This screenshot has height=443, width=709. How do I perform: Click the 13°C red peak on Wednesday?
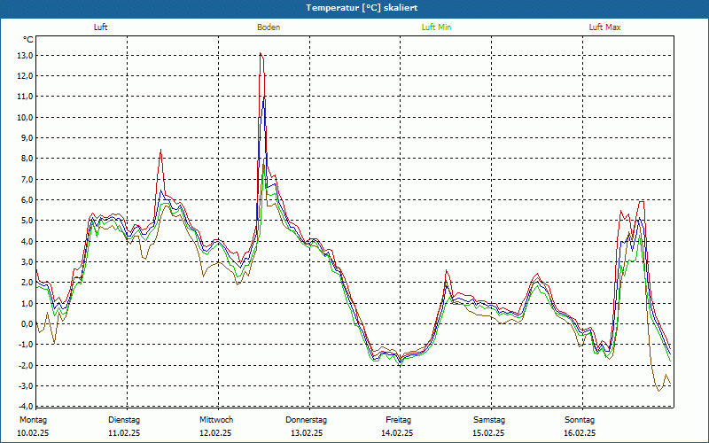pos(261,54)
